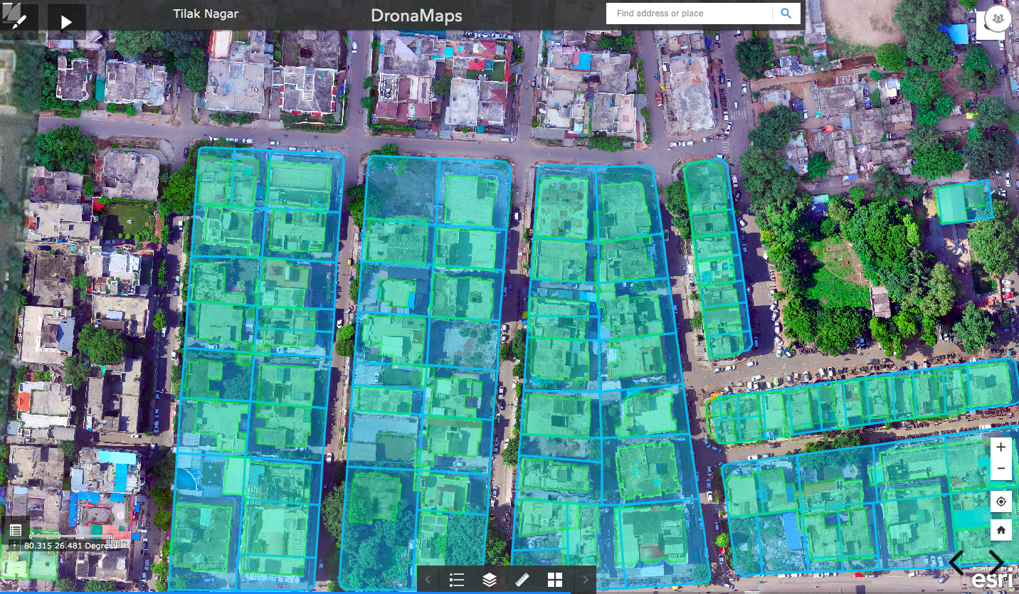The width and height of the screenshot is (1019, 594).
Task: Open the user accounts icon
Action: [999, 18]
